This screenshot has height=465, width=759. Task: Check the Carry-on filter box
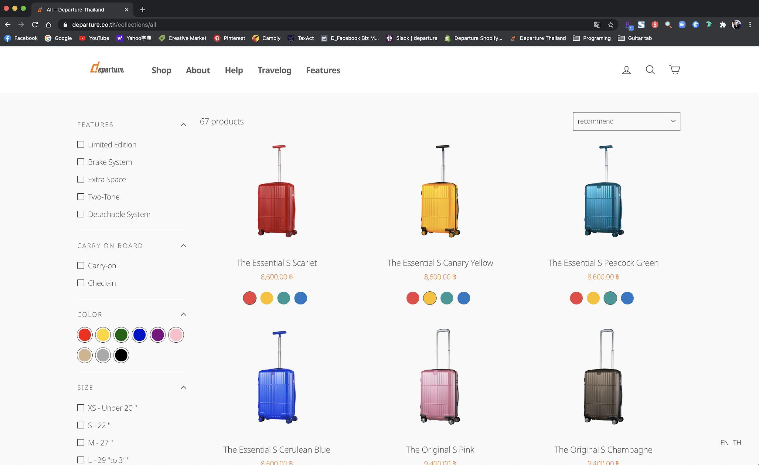pos(81,266)
